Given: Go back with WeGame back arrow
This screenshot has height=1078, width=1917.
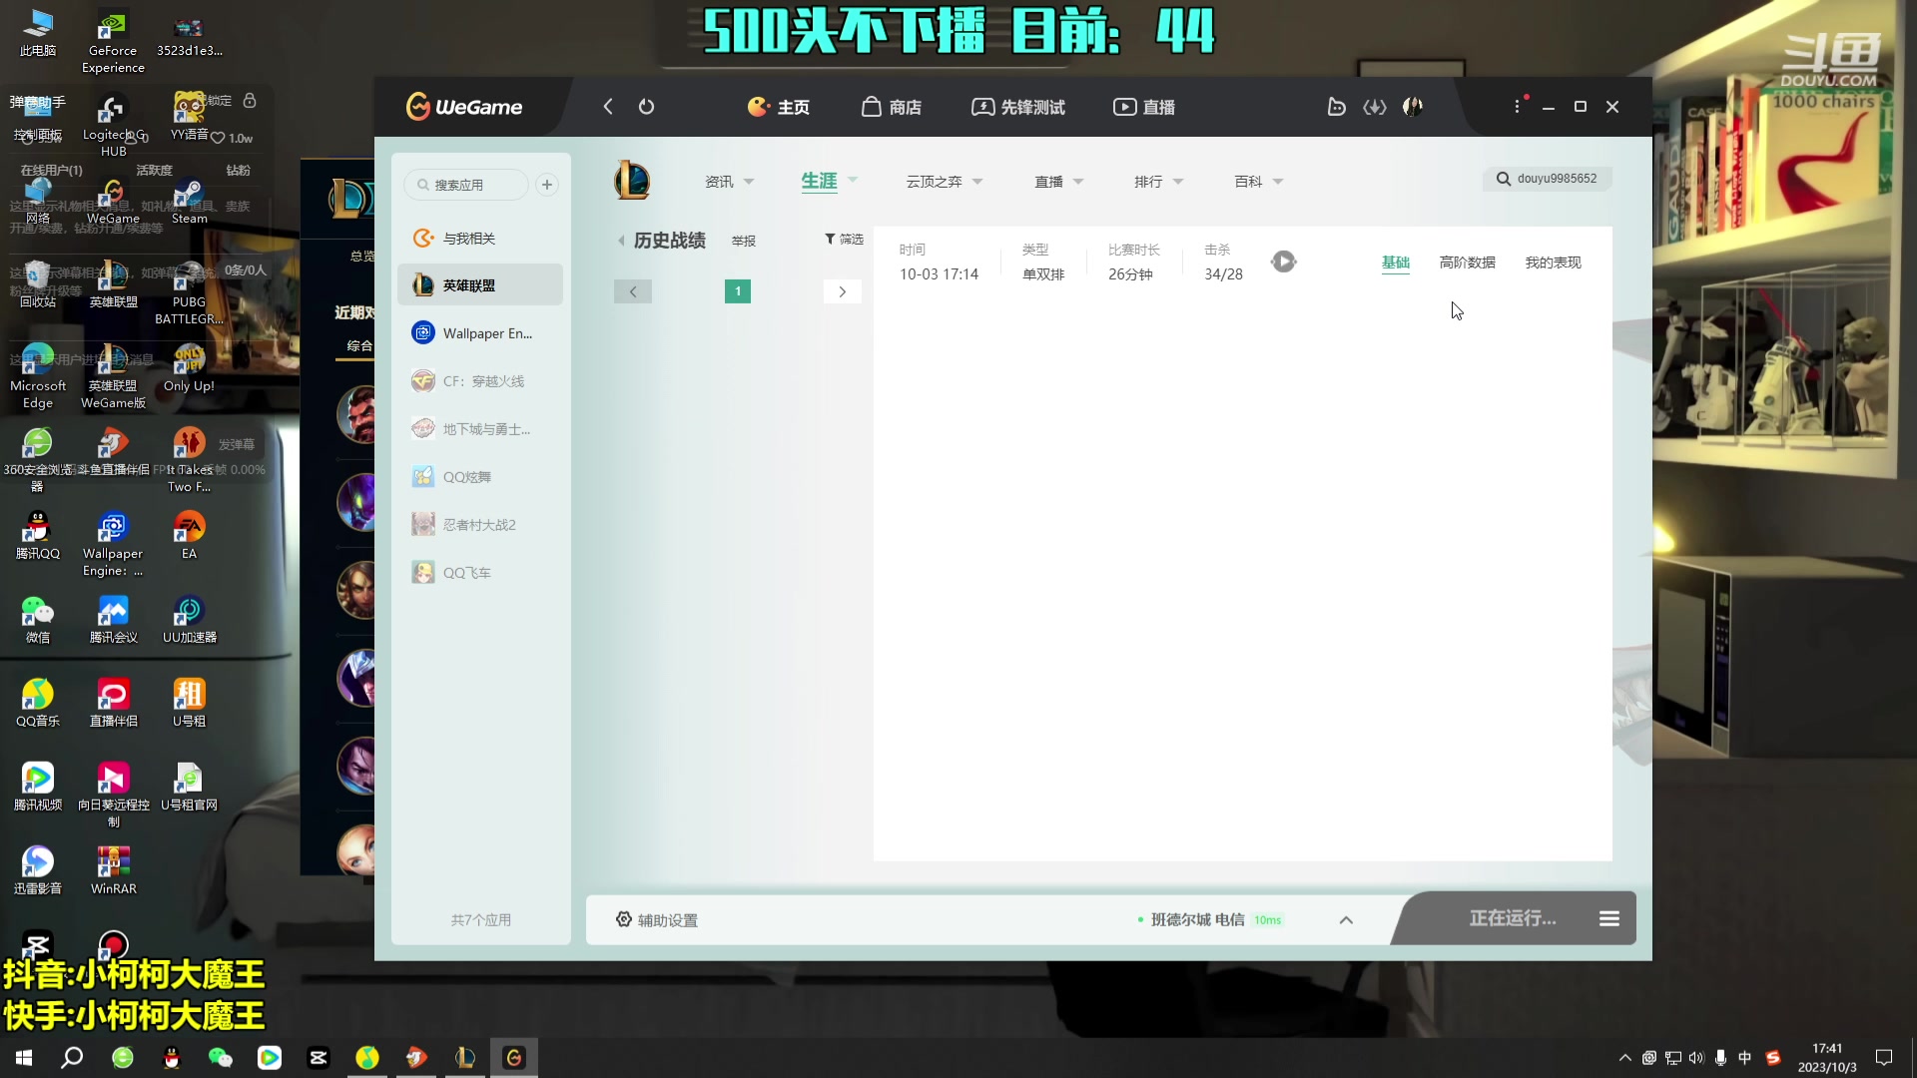Looking at the screenshot, I should pyautogui.click(x=607, y=107).
